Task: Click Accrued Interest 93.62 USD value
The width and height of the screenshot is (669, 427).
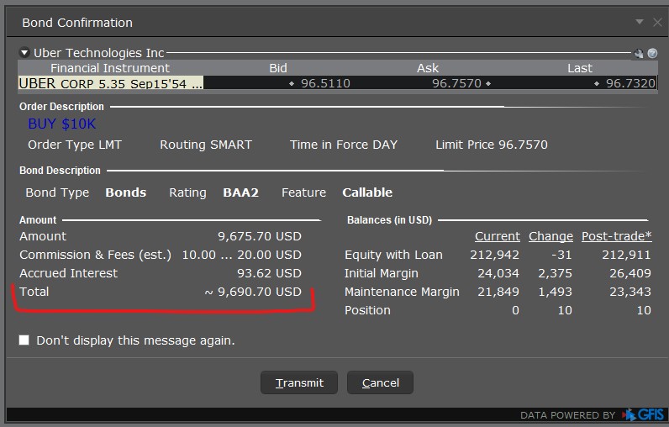Action: click(x=269, y=273)
